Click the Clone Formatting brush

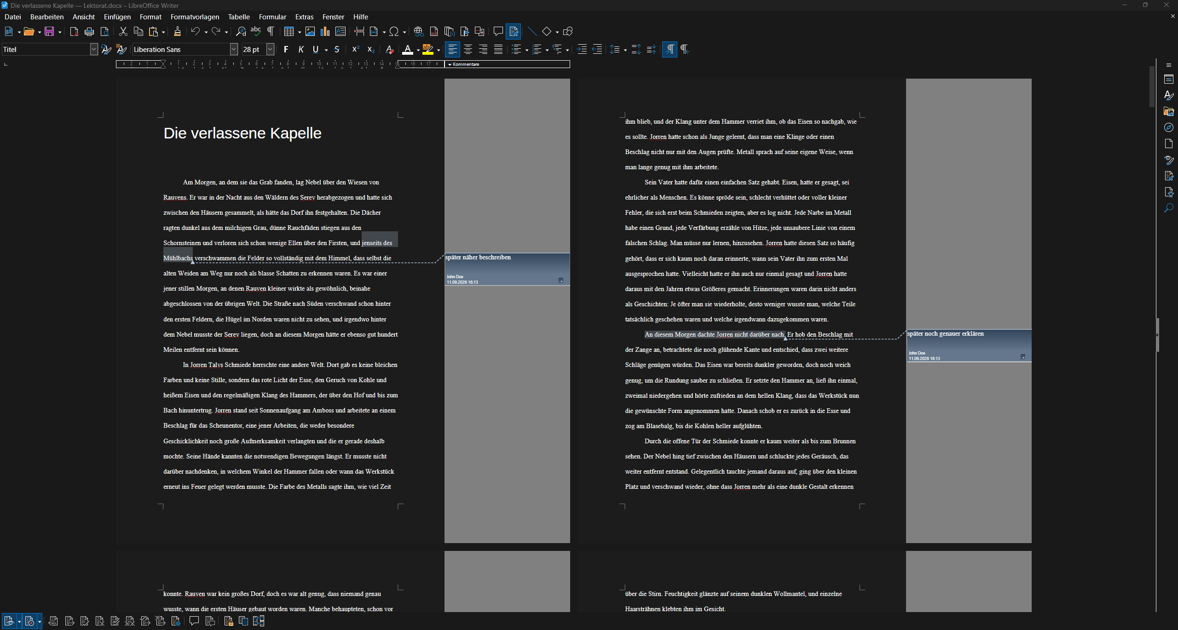[177, 31]
